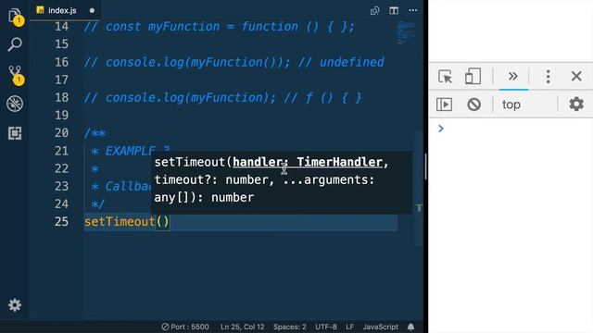
Task: Change end of line sequence LF
Action: 350,327
